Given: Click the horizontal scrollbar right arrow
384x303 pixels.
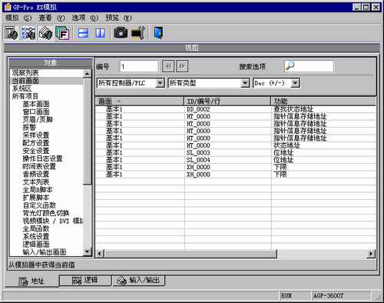Looking at the screenshot, I should click(x=371, y=254).
